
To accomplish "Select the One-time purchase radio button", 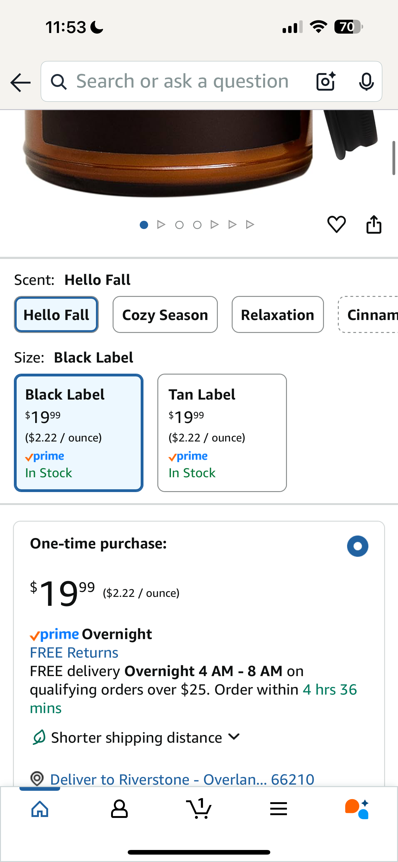I will coord(358,546).
